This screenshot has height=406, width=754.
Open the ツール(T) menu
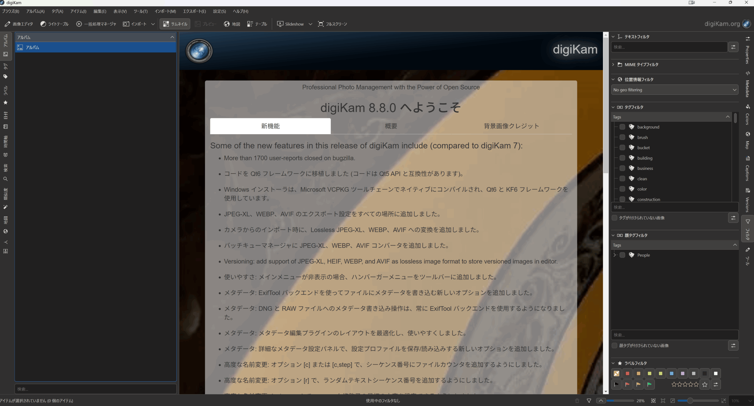(x=140, y=11)
